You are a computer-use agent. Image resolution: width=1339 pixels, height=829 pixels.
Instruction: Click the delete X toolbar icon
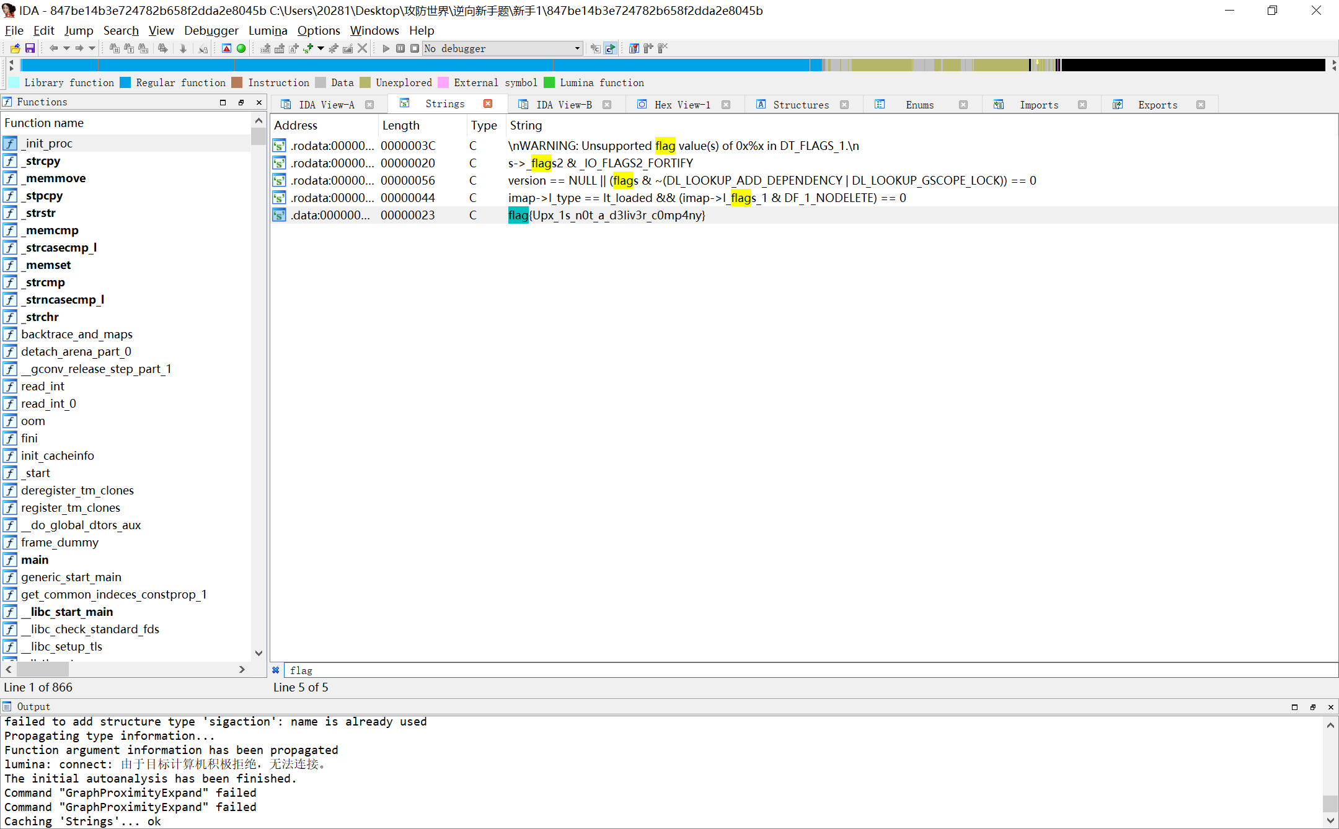coord(363,48)
